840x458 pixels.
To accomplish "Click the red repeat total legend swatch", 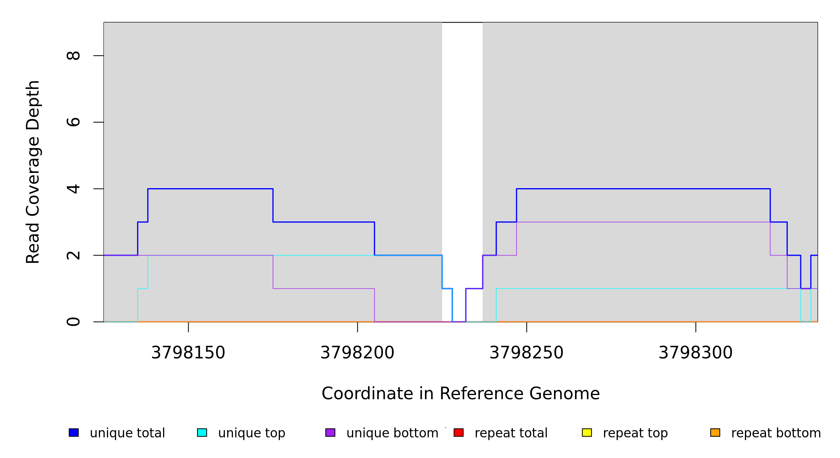I will (x=459, y=432).
